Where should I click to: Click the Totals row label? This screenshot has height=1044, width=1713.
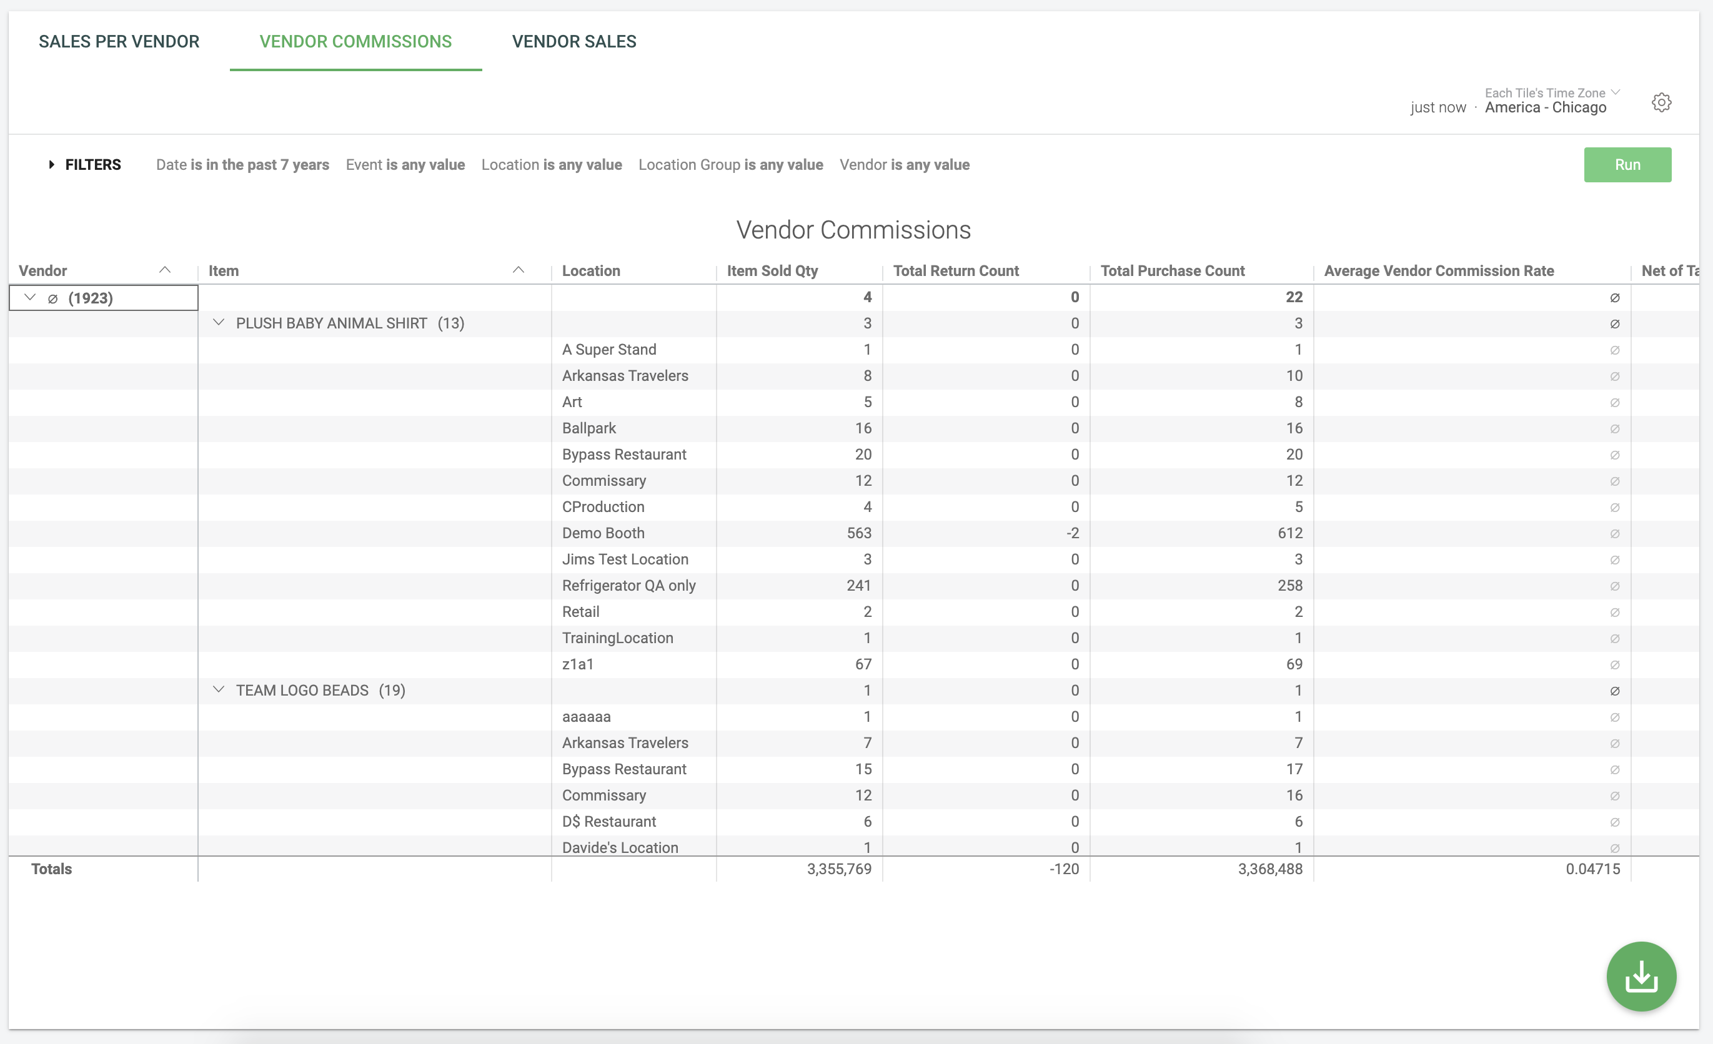coord(51,869)
